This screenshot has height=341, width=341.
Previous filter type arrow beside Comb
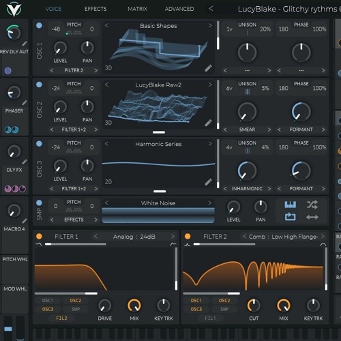[x=244, y=237]
